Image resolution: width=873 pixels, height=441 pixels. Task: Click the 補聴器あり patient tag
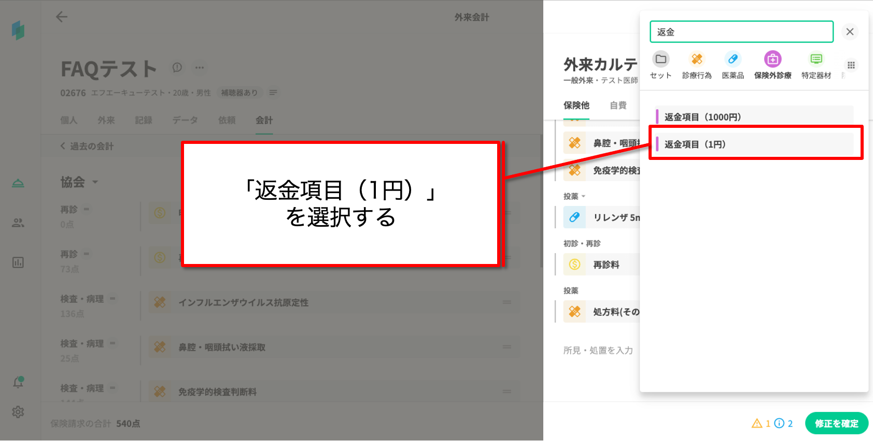240,93
